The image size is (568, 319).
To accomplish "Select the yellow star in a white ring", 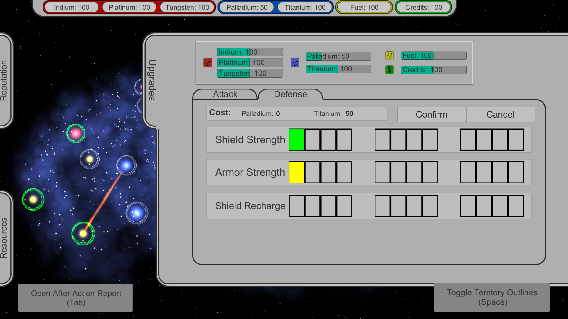I will click(x=90, y=159).
